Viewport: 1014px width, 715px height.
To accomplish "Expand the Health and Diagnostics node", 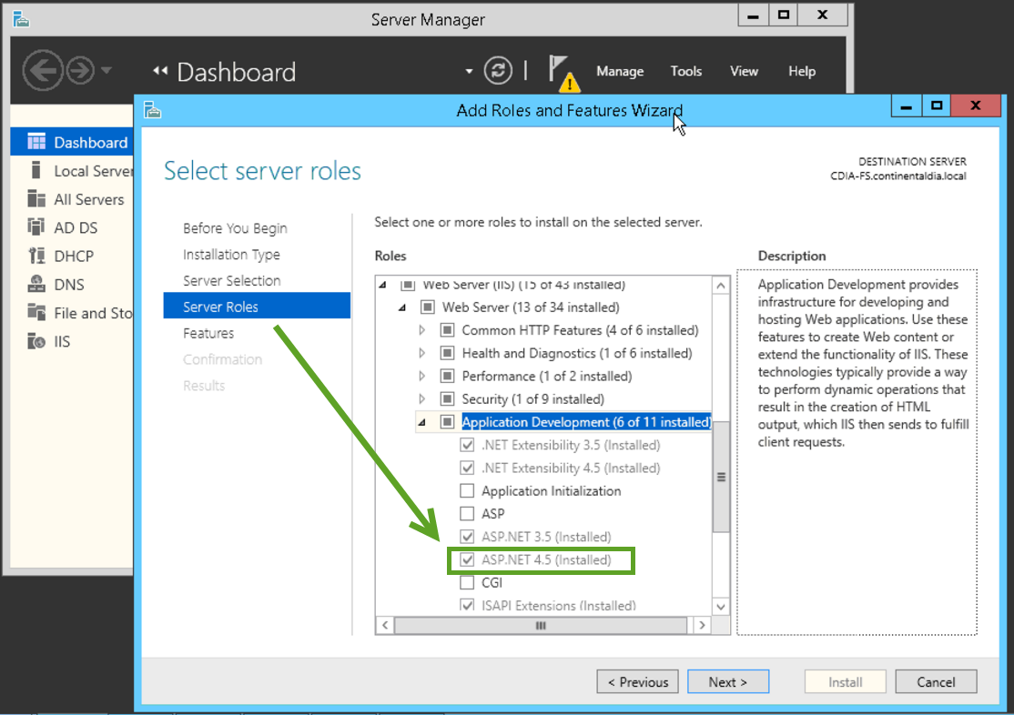I will pyautogui.click(x=422, y=353).
